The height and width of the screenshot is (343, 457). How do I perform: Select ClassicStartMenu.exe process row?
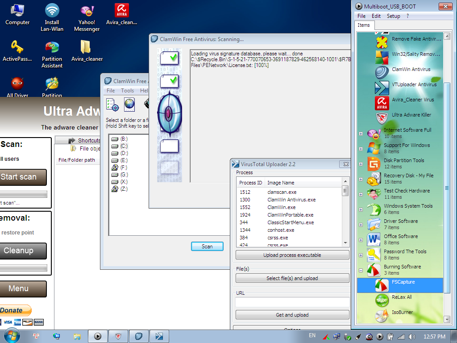click(x=290, y=222)
